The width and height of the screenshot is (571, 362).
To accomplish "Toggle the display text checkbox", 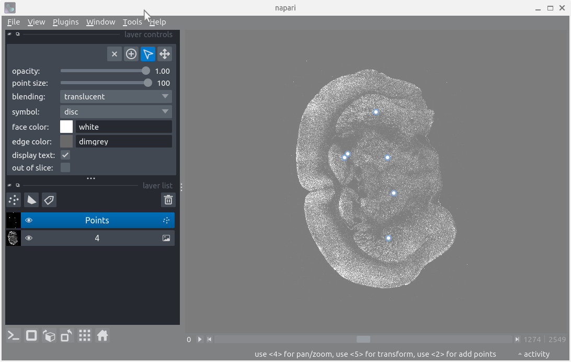I will [x=65, y=155].
